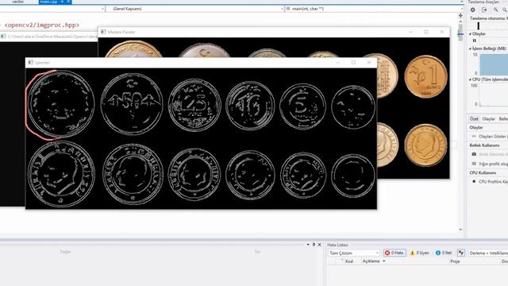Select the vector editor tab

click(x=17, y=2)
